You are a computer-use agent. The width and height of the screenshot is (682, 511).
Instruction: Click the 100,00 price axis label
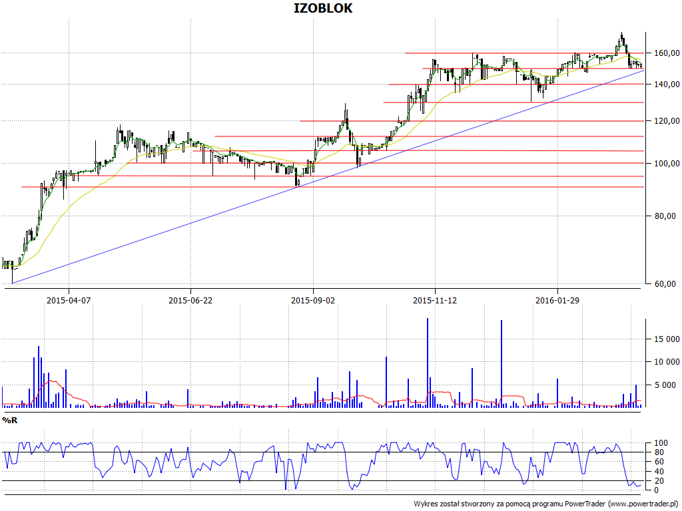665,164
